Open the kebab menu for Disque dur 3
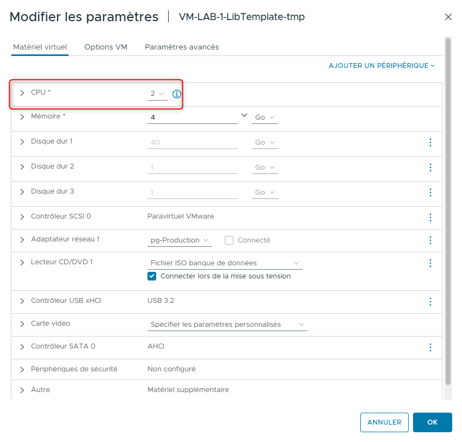 tap(430, 192)
